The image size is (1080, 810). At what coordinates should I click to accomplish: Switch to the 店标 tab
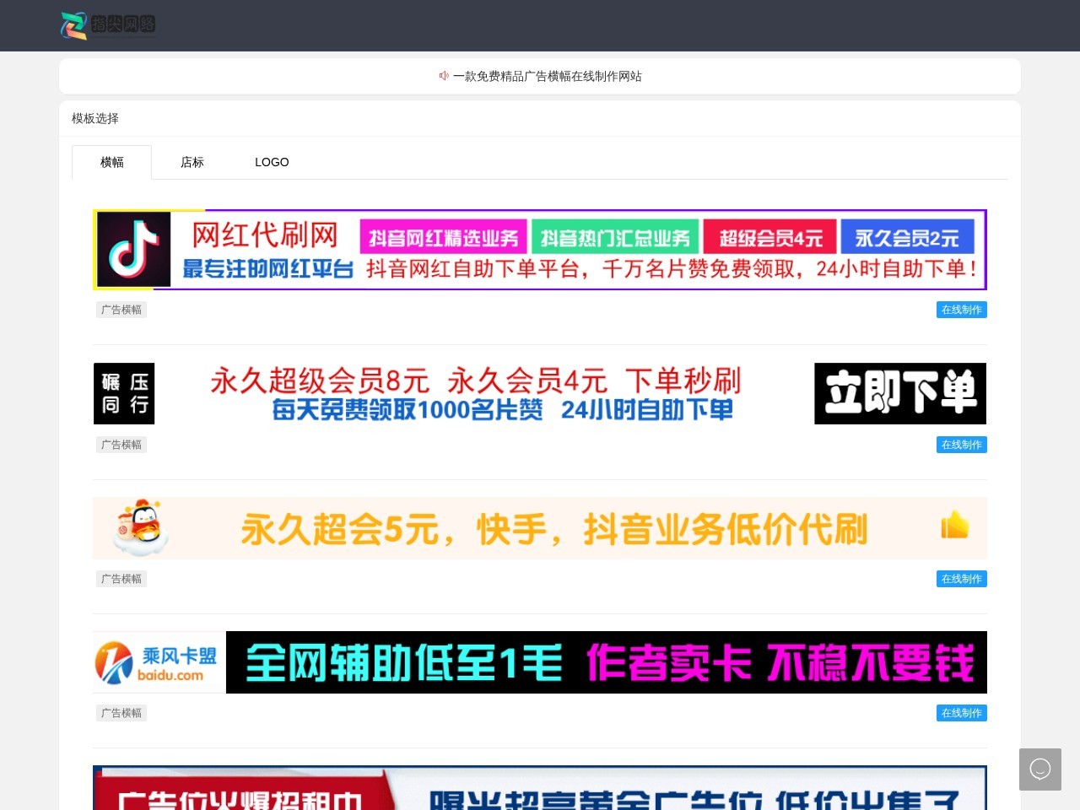click(192, 162)
